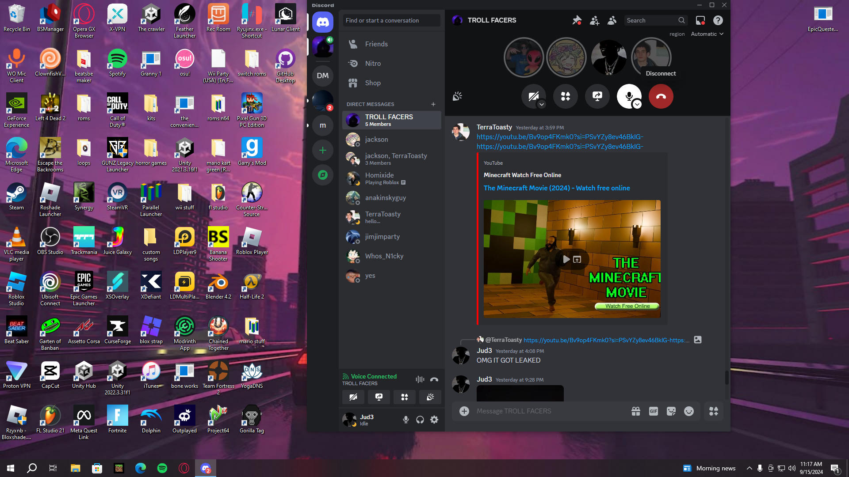This screenshot has height=477, width=849.
Task: Expand camera options arrow on camera button
Action: pos(542,105)
